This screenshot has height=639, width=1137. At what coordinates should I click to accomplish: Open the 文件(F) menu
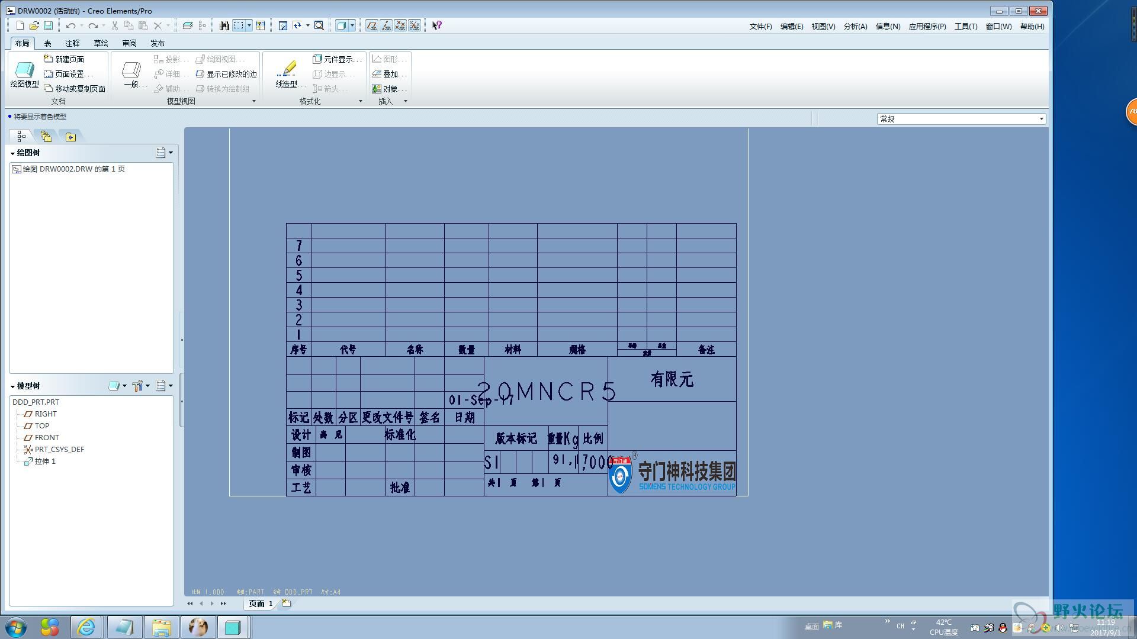pos(760,26)
